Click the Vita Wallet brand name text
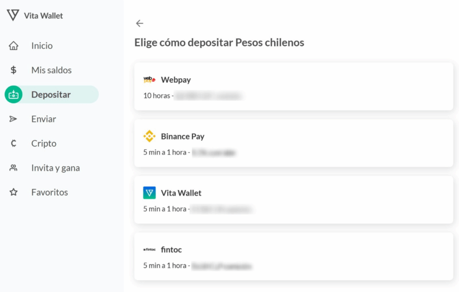This screenshot has width=459, height=292. pos(43,16)
